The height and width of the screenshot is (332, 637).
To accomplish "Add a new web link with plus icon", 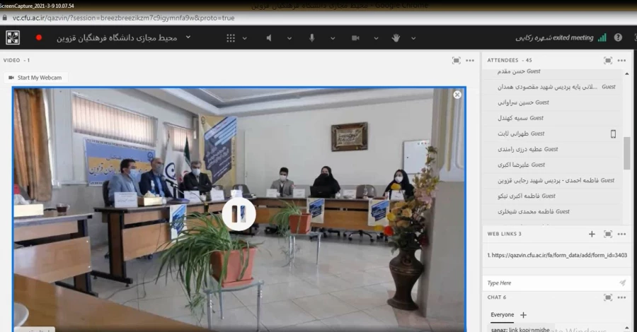I will tap(592, 234).
